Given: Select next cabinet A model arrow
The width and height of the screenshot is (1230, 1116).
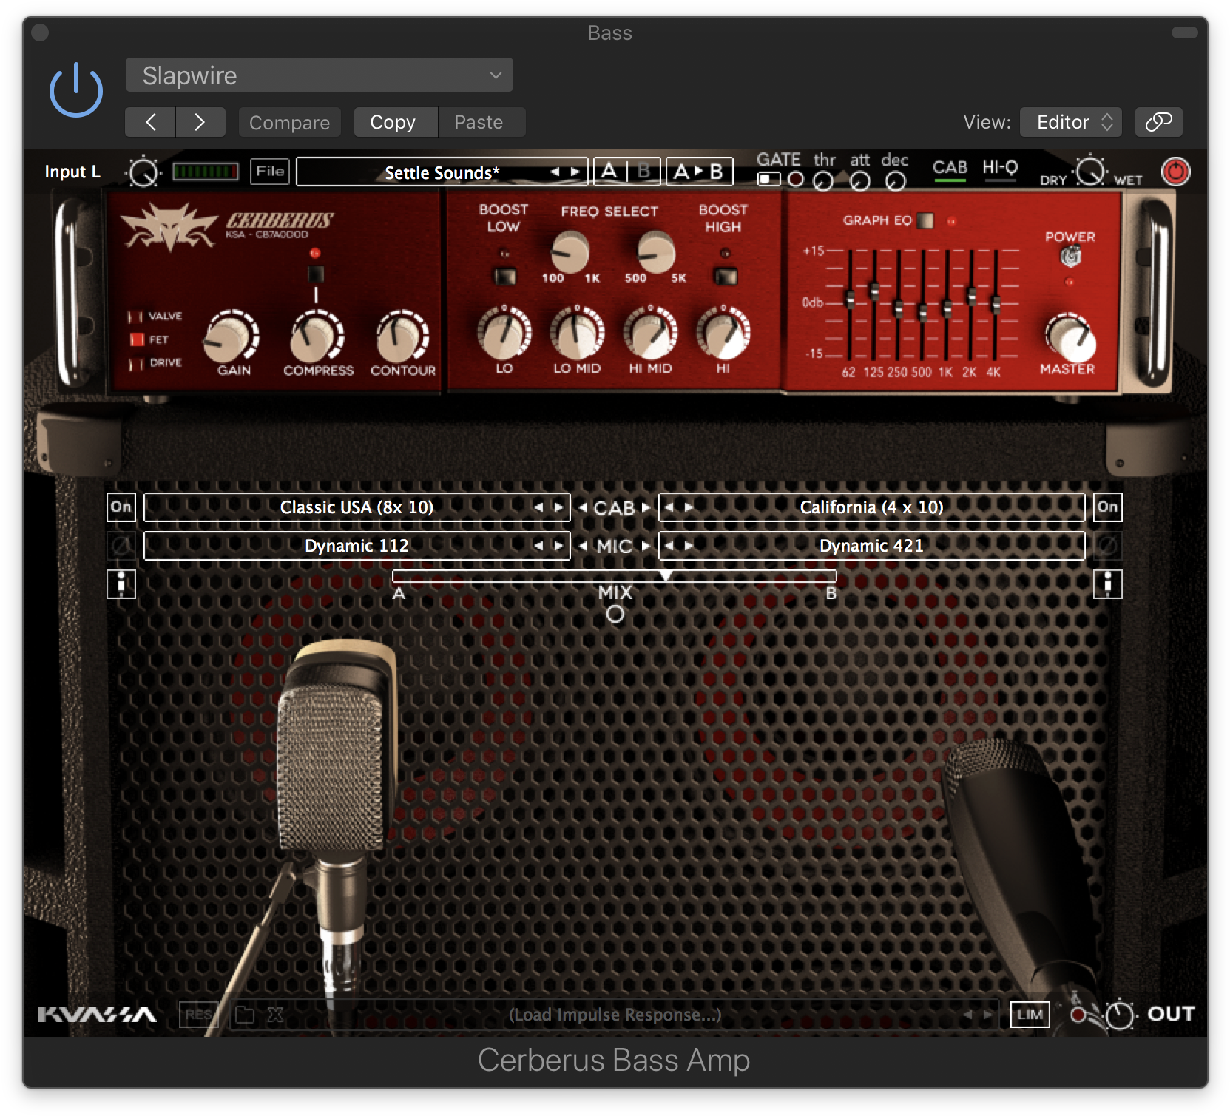Looking at the screenshot, I should (x=558, y=507).
